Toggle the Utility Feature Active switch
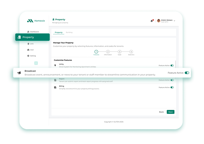The width and height of the screenshot is (204, 144). click(172, 66)
